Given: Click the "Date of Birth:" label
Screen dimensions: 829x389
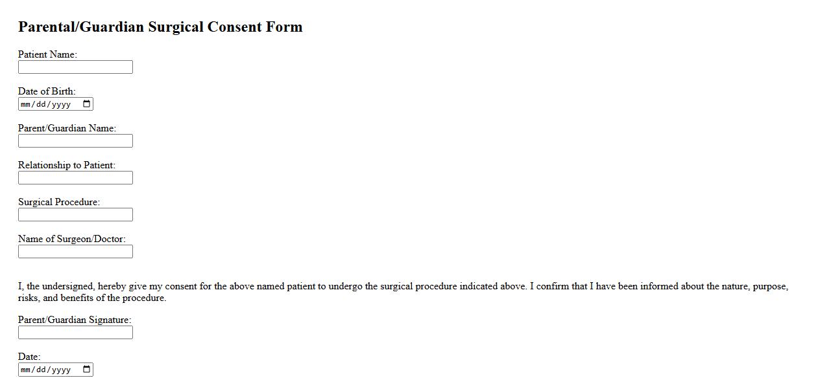Looking at the screenshot, I should pos(47,91).
